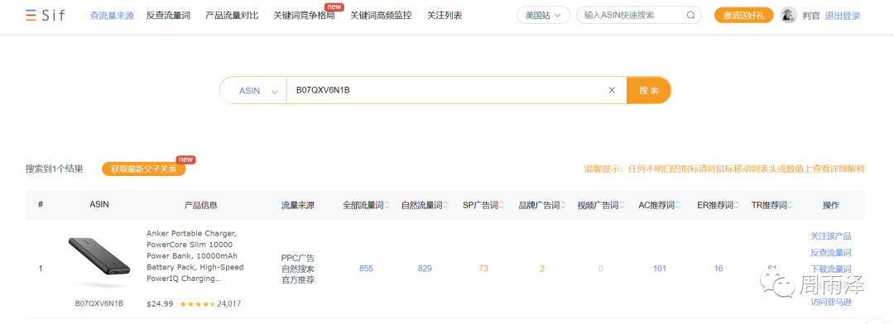The width and height of the screenshot is (894, 324).
Task: Click 关注该产品 link
Action: (x=831, y=236)
